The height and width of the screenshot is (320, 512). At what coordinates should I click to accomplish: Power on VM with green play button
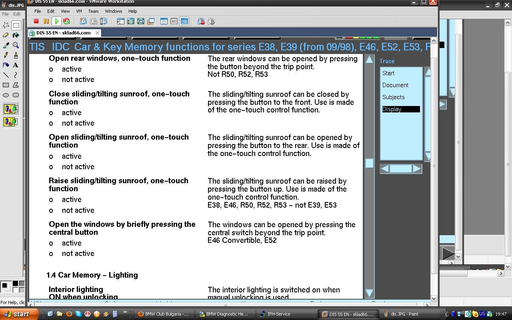(56, 21)
